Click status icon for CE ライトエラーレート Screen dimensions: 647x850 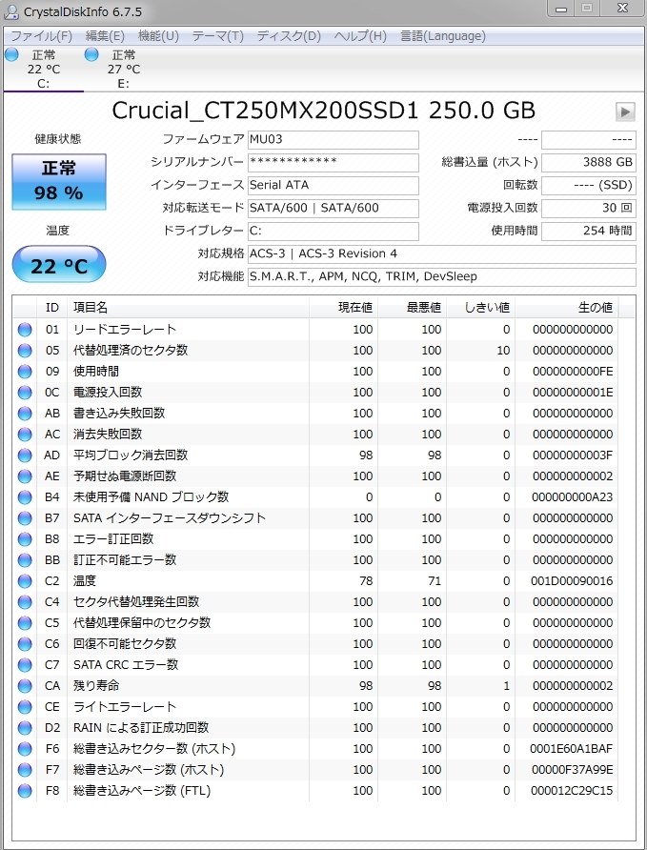coord(25,707)
